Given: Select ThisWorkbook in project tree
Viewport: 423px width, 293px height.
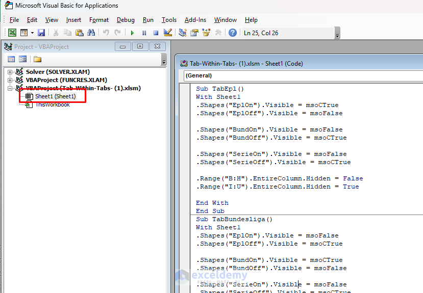Looking at the screenshot, I should pyautogui.click(x=53, y=104).
